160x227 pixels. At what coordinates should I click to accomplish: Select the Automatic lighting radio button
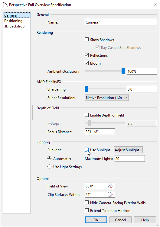tap(50, 158)
